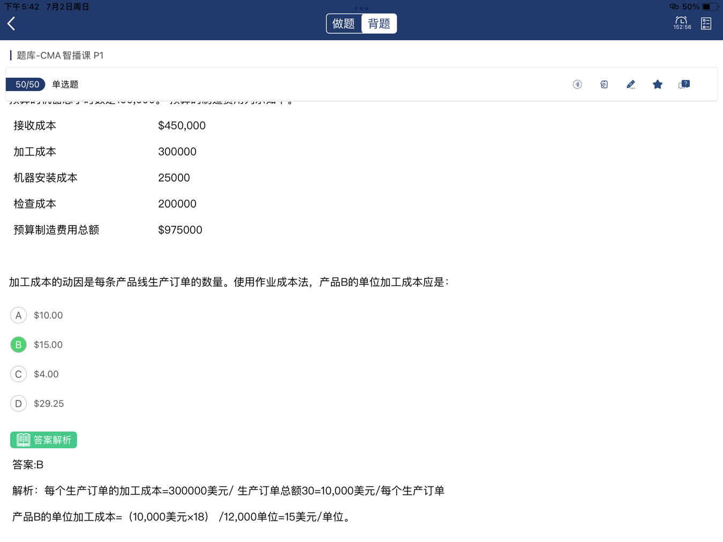Open the question-mark feedback chat icon
The image size is (723, 542).
pos(684,85)
